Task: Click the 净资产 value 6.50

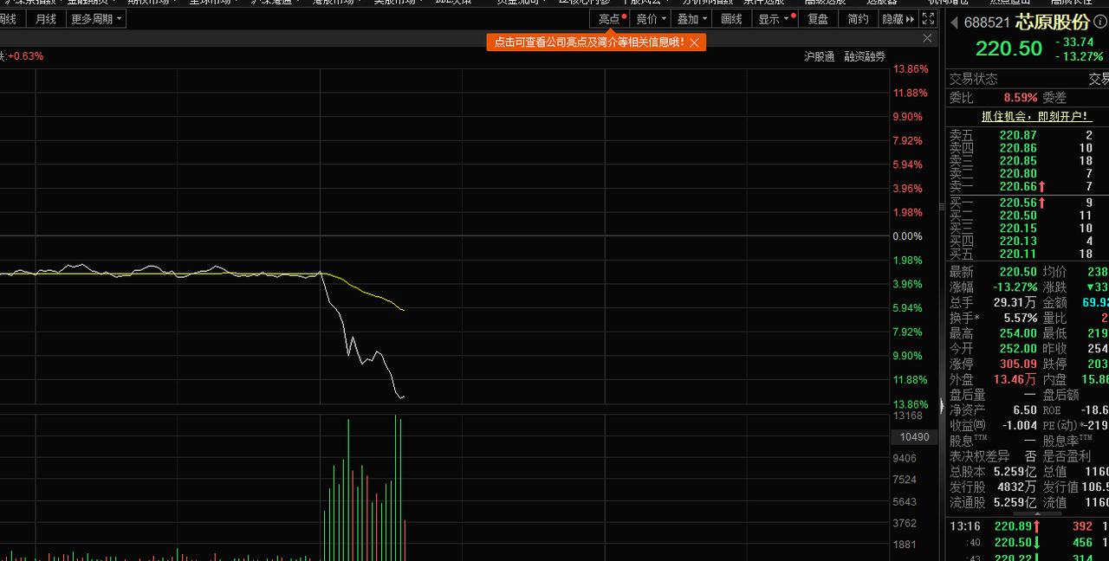Action: tap(1025, 410)
